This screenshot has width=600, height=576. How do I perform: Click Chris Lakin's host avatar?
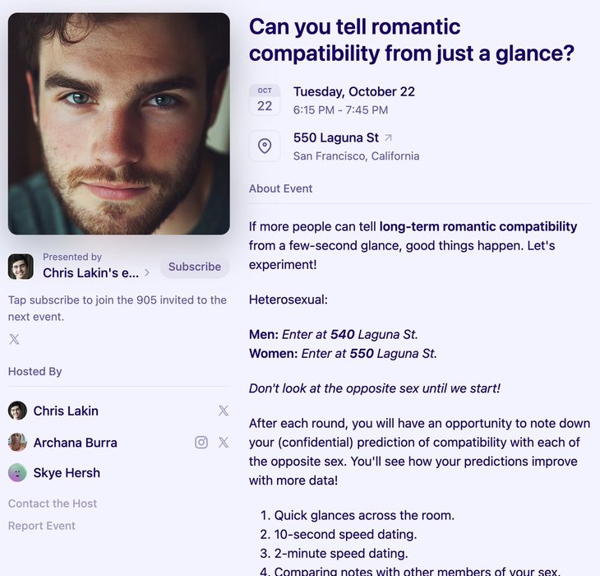point(17,411)
